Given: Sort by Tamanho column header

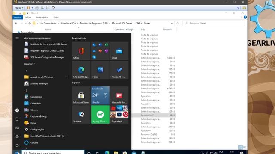Looking at the screenshot, I should [167, 30].
